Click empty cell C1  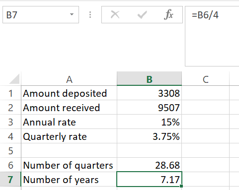pos(206,93)
